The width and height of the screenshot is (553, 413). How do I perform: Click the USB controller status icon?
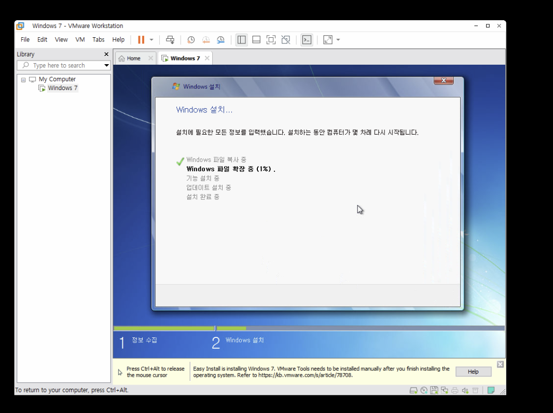475,390
